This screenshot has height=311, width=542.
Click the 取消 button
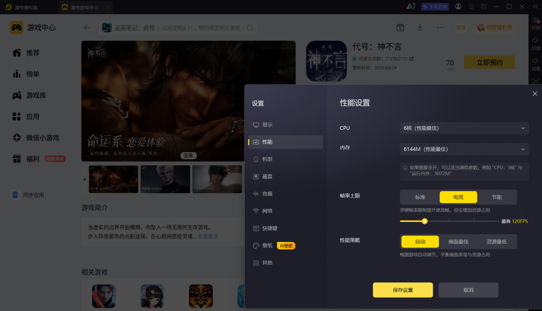pyautogui.click(x=468, y=290)
